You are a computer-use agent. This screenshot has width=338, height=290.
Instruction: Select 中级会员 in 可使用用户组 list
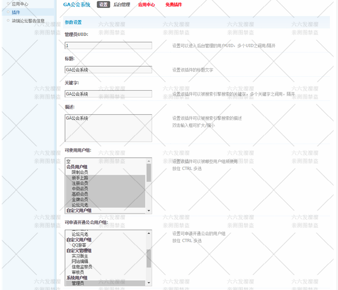click(x=106, y=188)
